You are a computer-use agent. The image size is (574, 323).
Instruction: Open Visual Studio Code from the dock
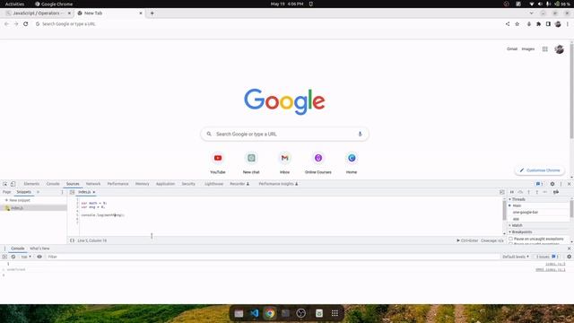[255, 313]
